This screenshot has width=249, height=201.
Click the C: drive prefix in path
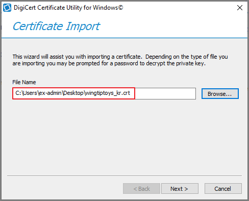pyautogui.click(x=18, y=93)
